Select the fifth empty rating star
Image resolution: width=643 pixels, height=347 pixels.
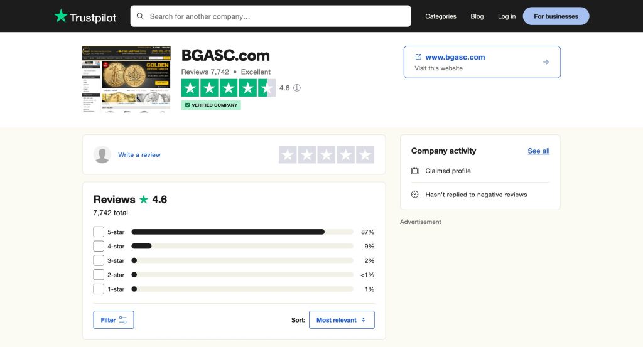[365, 155]
